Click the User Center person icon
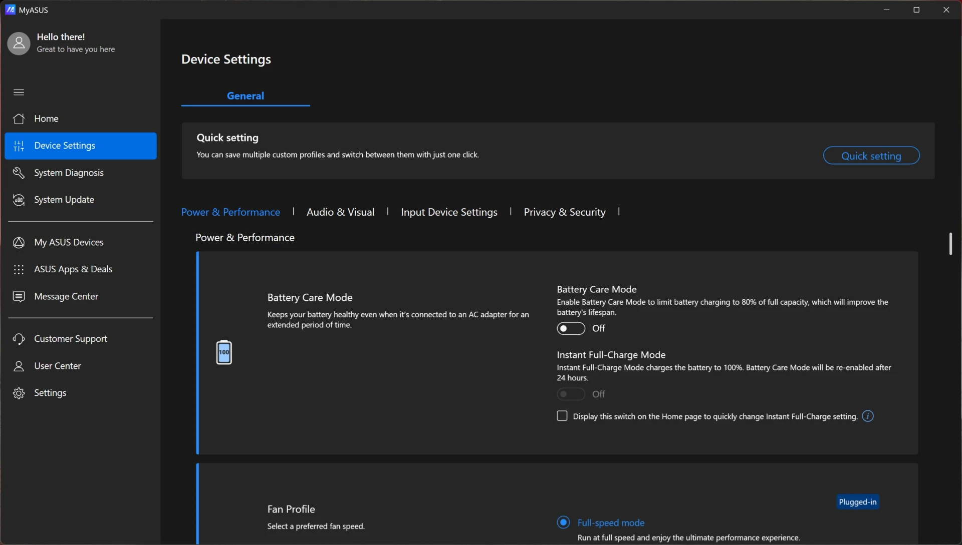 coord(19,366)
